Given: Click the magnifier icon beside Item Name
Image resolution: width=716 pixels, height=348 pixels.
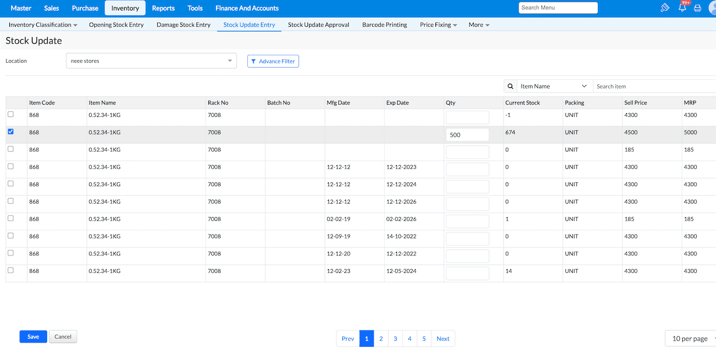Looking at the screenshot, I should [x=511, y=86].
